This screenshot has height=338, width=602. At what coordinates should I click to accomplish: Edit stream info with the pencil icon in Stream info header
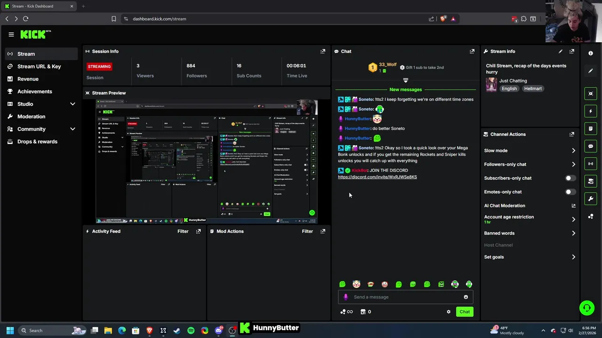[560, 51]
